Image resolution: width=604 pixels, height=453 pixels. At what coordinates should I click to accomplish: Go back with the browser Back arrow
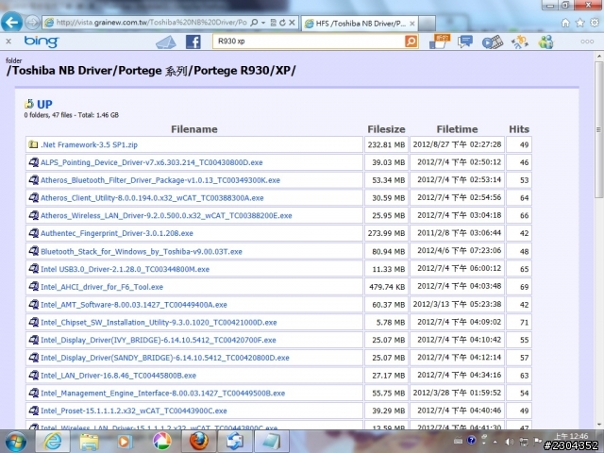pos(11,23)
